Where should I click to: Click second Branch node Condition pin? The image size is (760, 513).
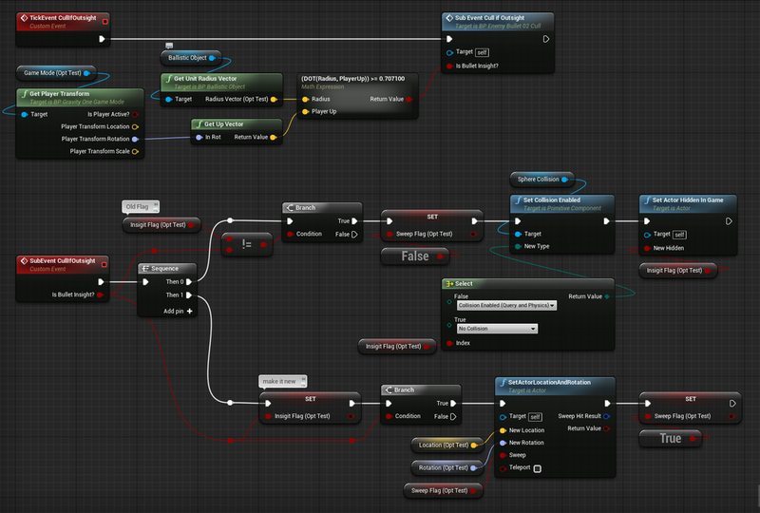pos(389,416)
